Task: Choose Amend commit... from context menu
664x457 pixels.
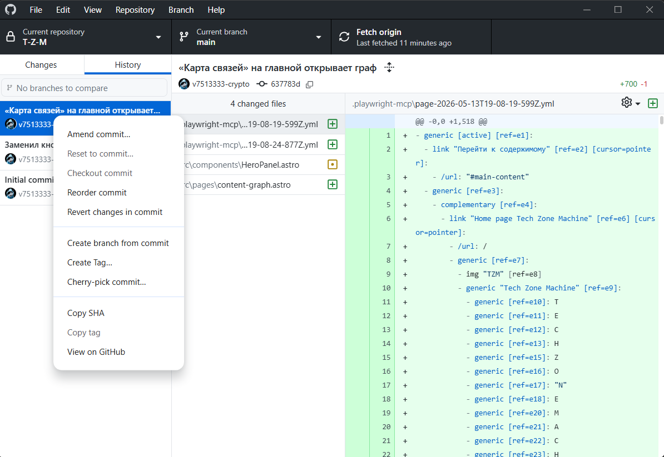Action: point(118,134)
